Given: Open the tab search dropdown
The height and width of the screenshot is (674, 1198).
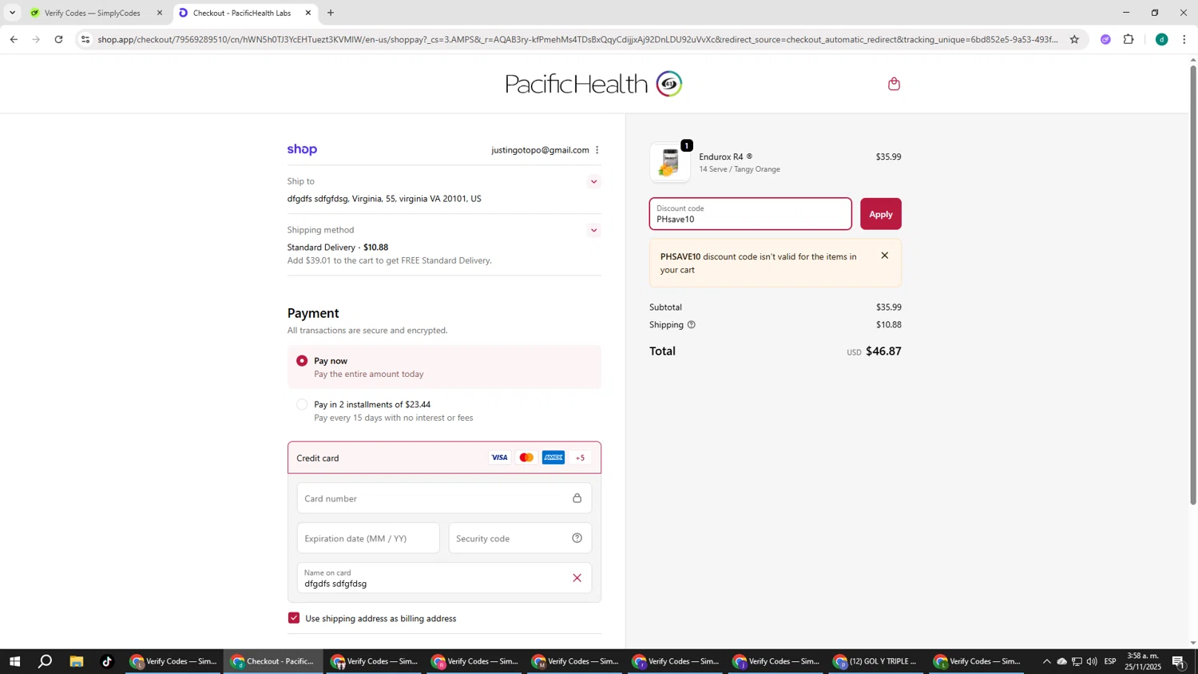Looking at the screenshot, I should (x=12, y=13).
